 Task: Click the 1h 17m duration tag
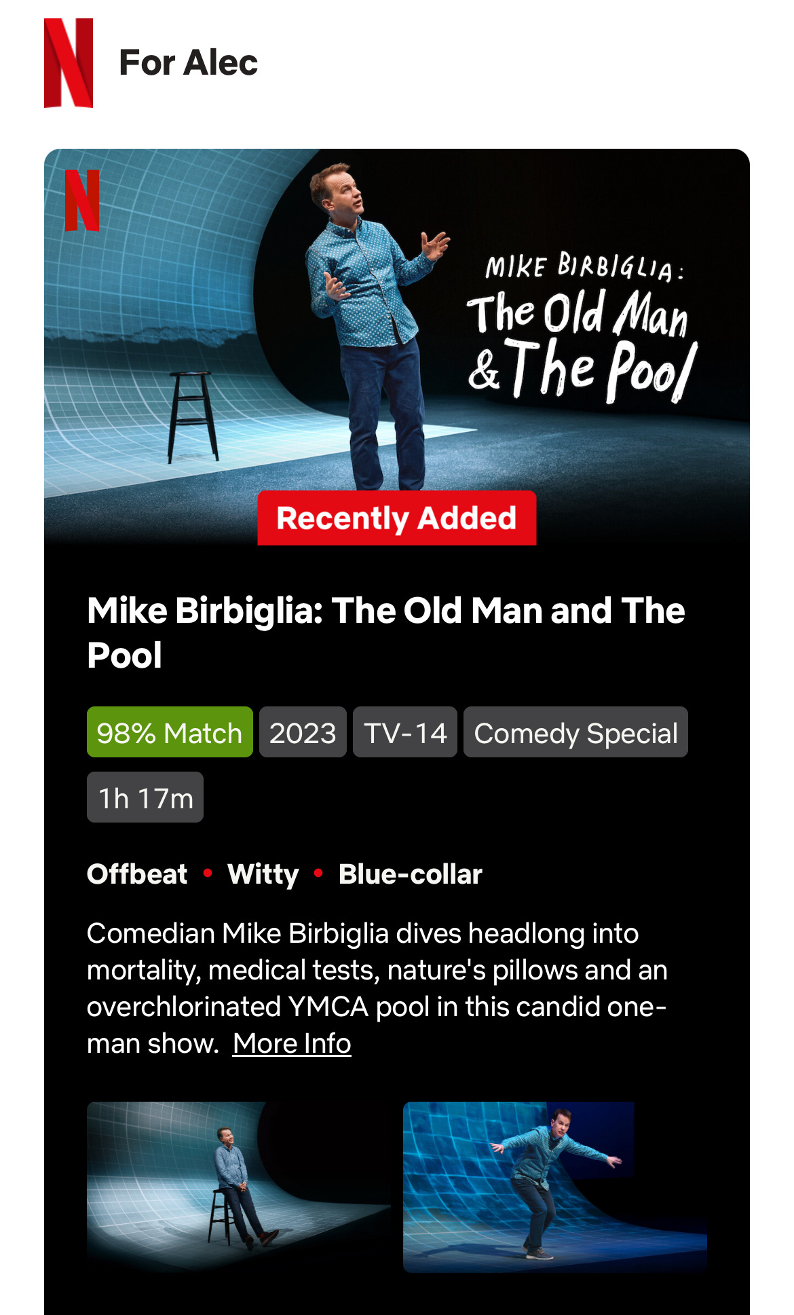(x=145, y=797)
